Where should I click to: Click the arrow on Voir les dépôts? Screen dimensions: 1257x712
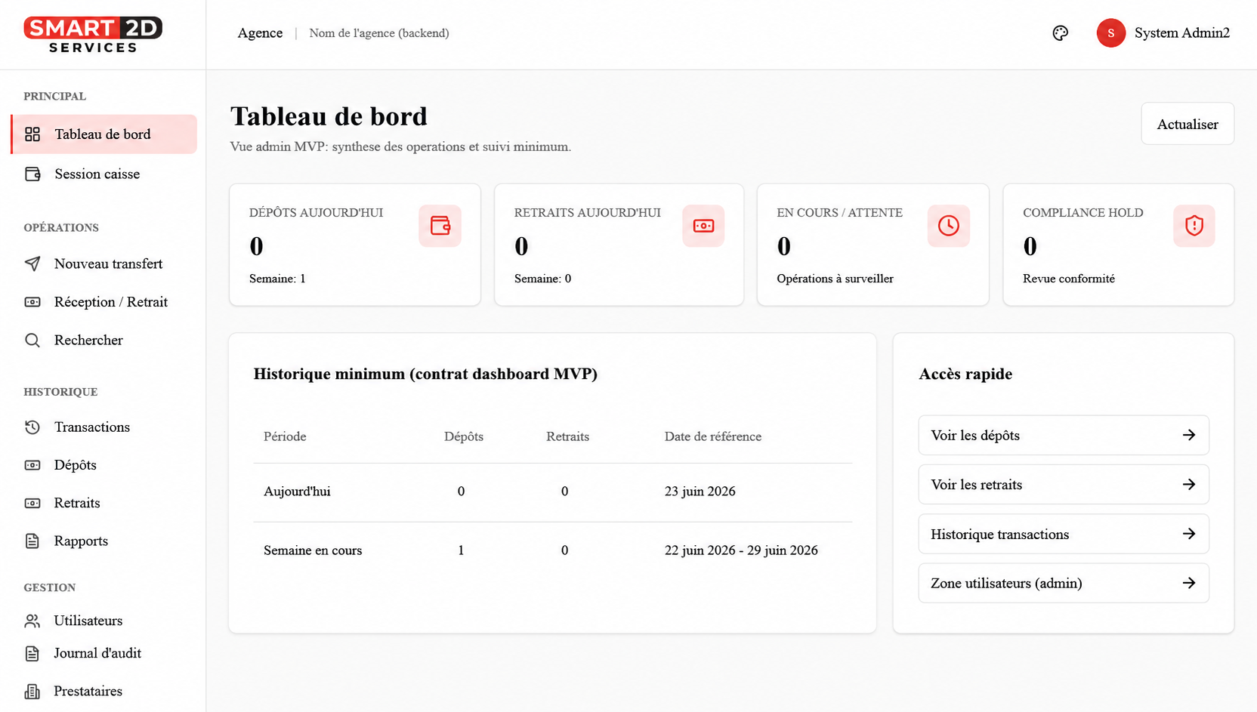click(1189, 435)
